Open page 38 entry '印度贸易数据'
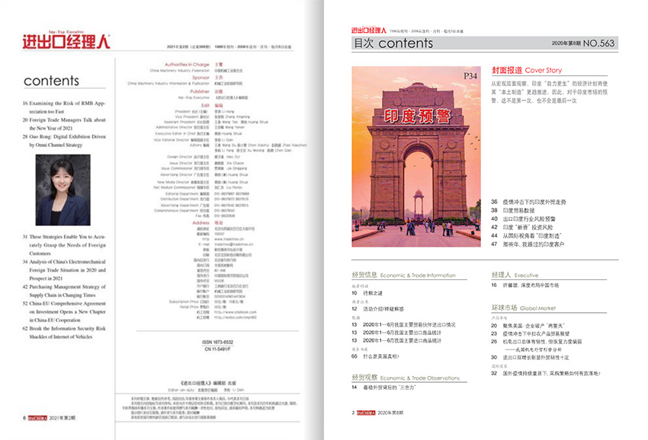This screenshot has height=440, width=648. point(512,211)
